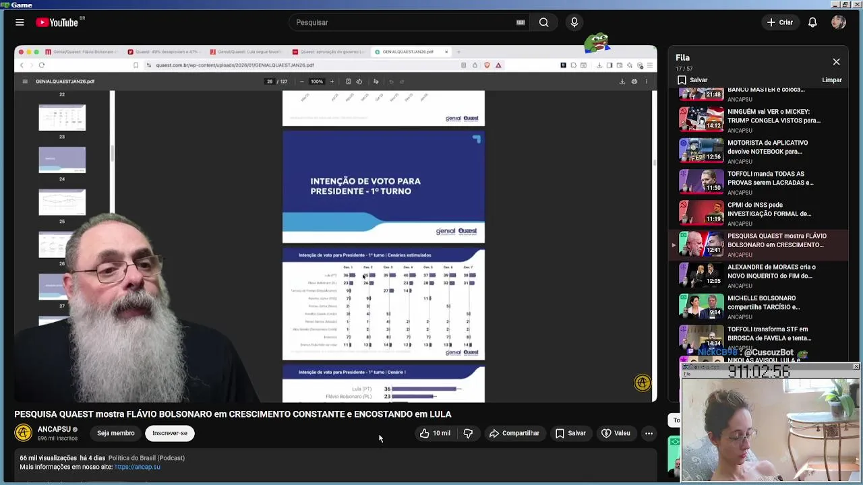Select queue item PESQUISA QUAEST mostra FLÁVIO
Image resolution: width=863 pixels, height=485 pixels.
click(758, 245)
